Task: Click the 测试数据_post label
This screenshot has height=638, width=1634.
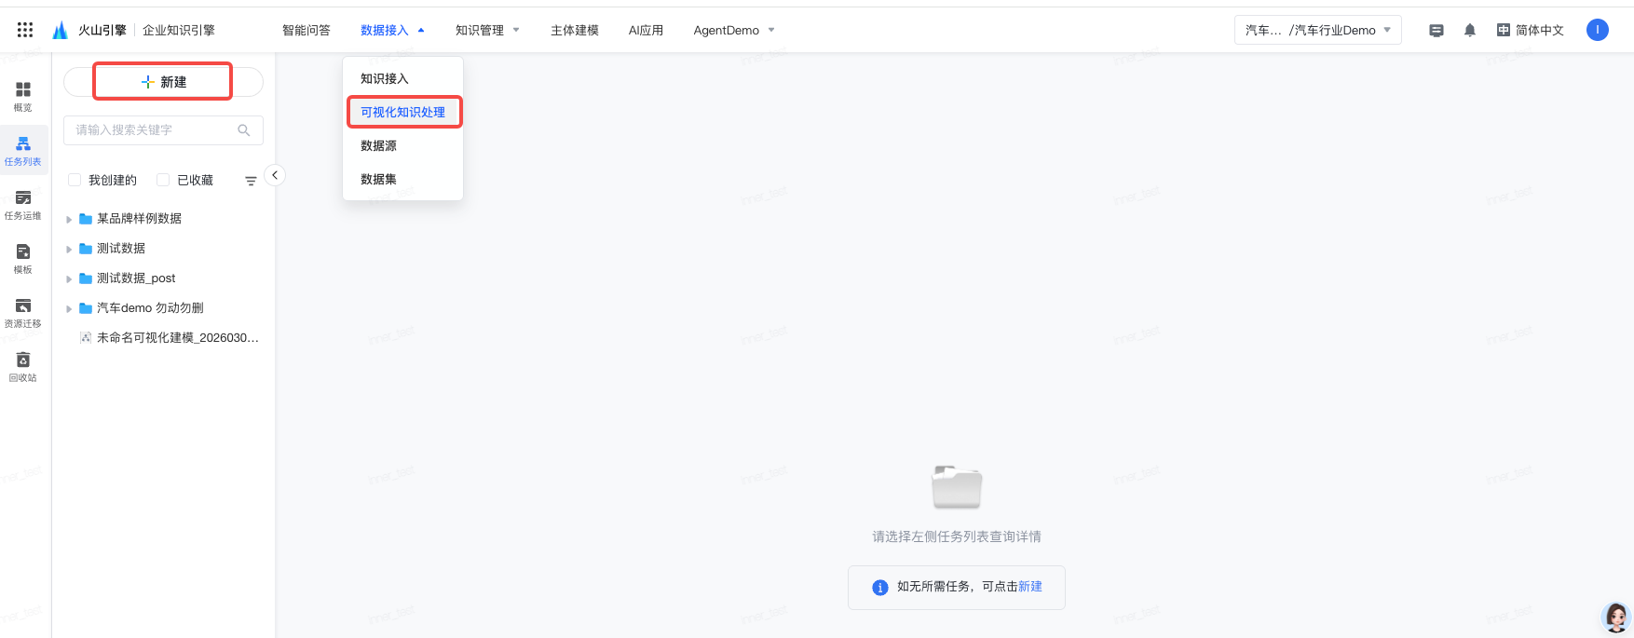Action: pyautogui.click(x=136, y=278)
